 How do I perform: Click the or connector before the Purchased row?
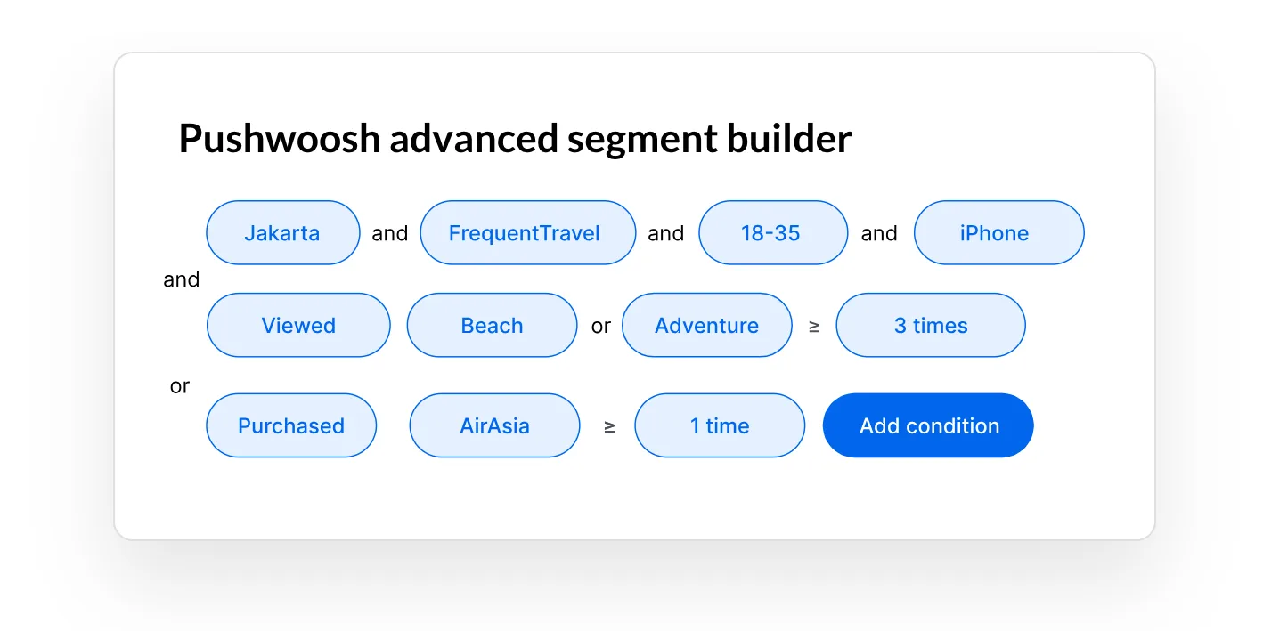tap(179, 385)
